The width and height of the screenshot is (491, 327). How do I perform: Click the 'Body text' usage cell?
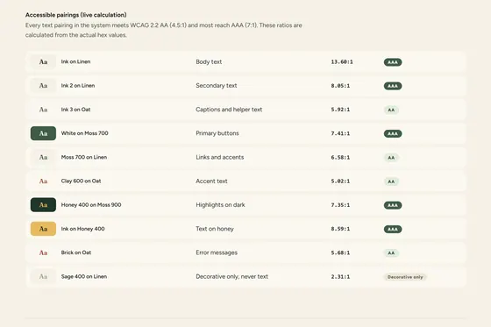click(x=209, y=61)
